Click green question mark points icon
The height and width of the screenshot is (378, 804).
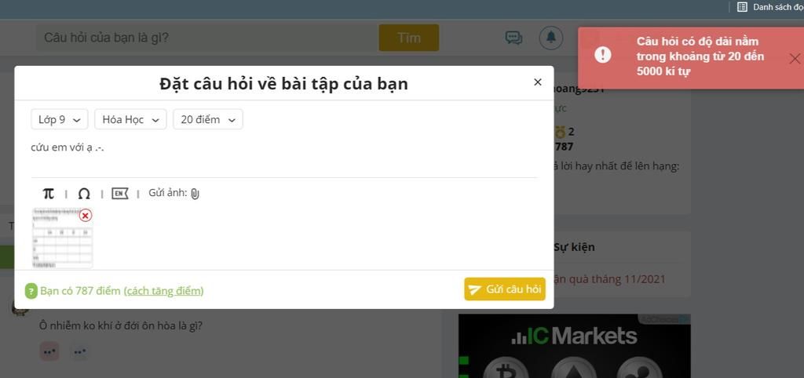point(31,292)
